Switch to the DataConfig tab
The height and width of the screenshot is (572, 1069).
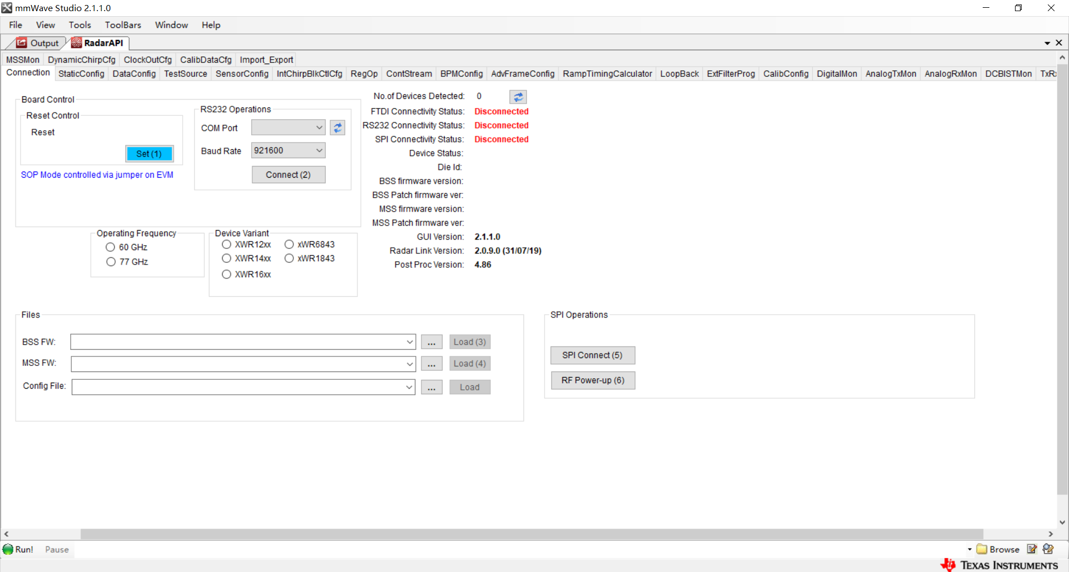[x=134, y=74]
